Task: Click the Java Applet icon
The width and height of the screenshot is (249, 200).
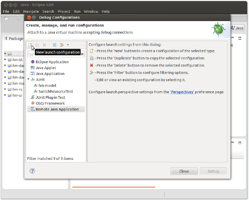Action: coord(32,68)
